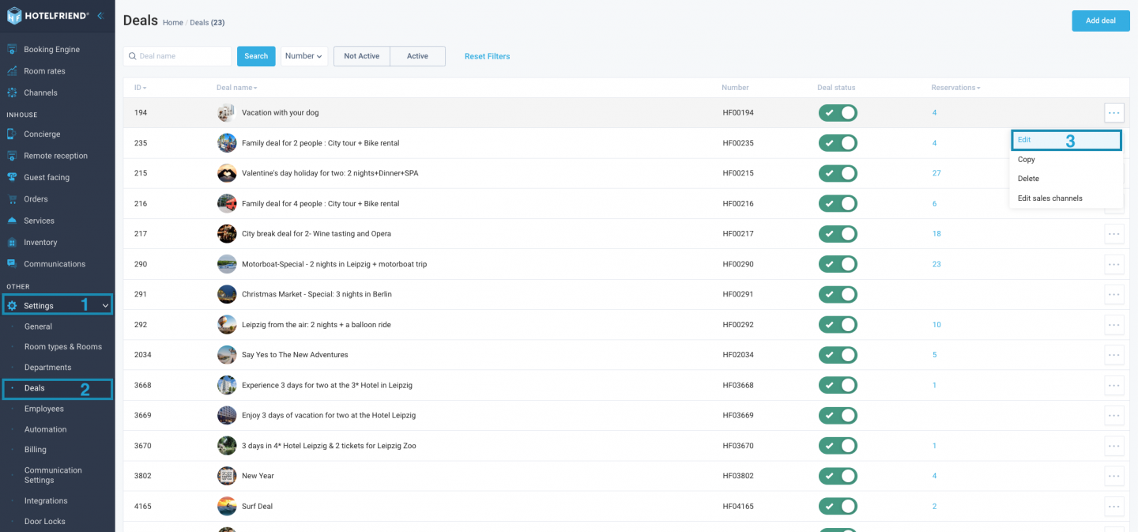Open the Channels icon in the sidebar
This screenshot has width=1138, height=532.
click(12, 92)
